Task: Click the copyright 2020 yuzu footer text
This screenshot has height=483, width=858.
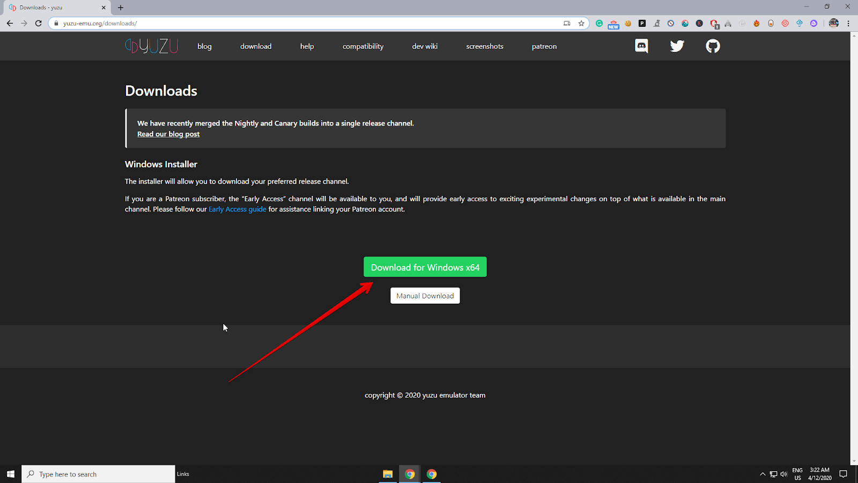Action: tap(425, 395)
